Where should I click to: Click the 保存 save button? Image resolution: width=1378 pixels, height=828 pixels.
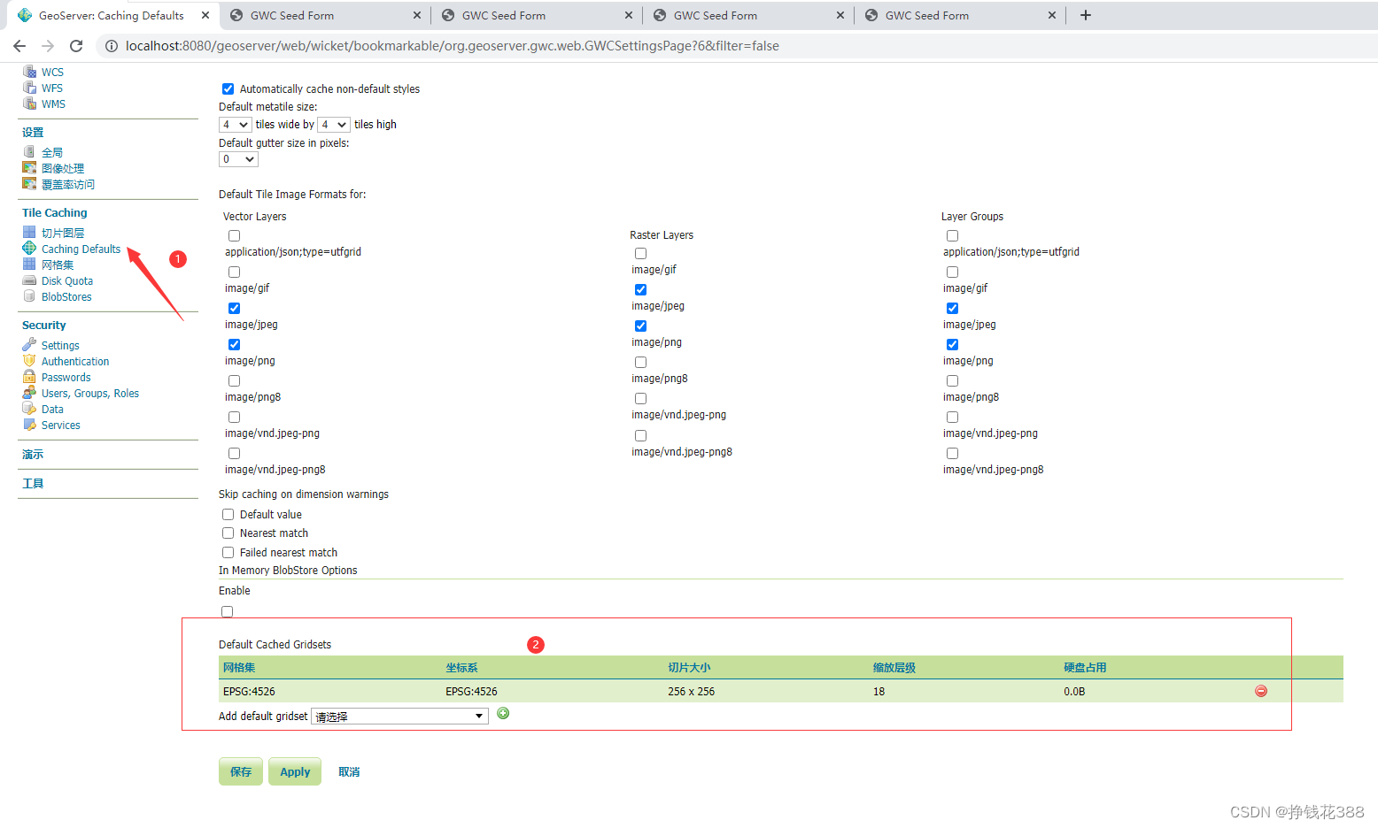[240, 770]
